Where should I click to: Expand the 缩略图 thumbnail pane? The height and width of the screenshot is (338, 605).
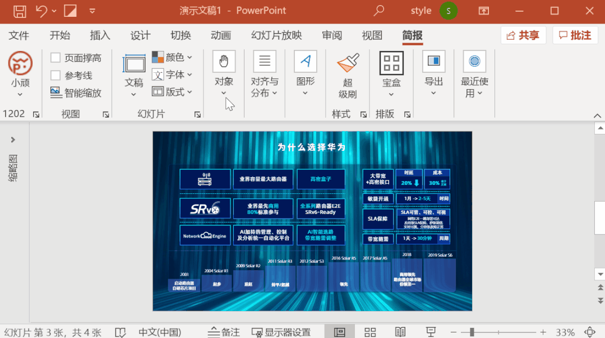13,139
